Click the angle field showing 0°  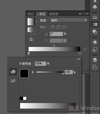point(56,34)
